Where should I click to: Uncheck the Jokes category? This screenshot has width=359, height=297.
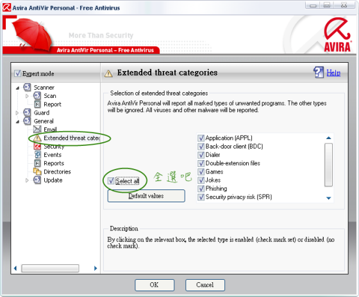pyautogui.click(x=201, y=180)
